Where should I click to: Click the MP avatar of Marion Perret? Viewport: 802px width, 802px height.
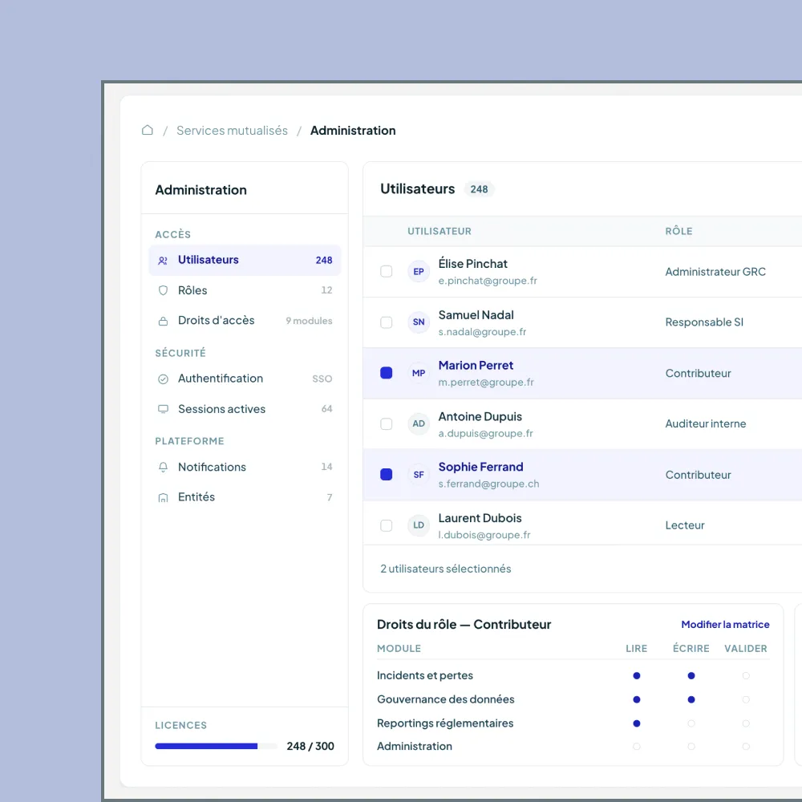click(x=419, y=373)
